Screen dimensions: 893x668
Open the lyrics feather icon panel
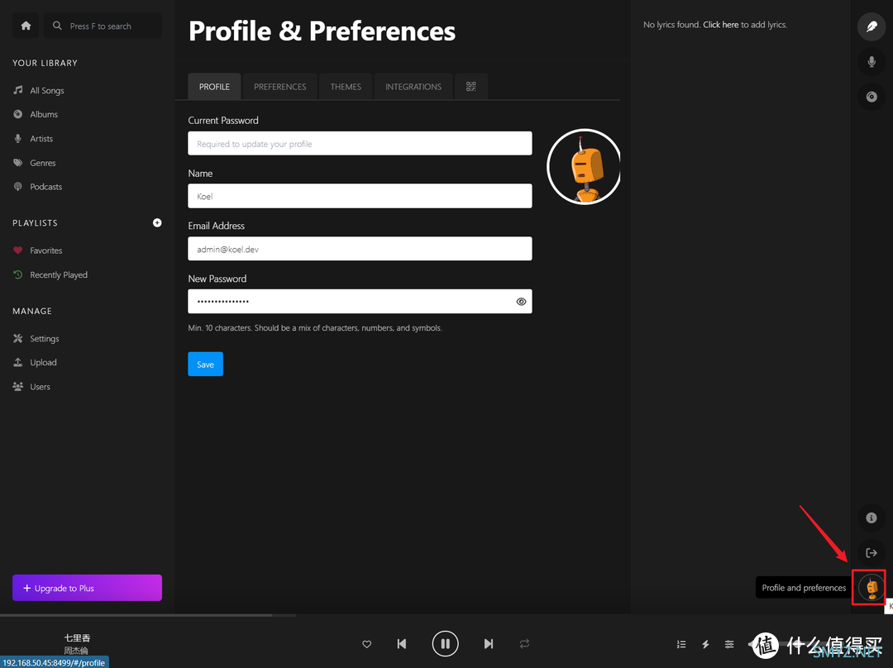(871, 26)
